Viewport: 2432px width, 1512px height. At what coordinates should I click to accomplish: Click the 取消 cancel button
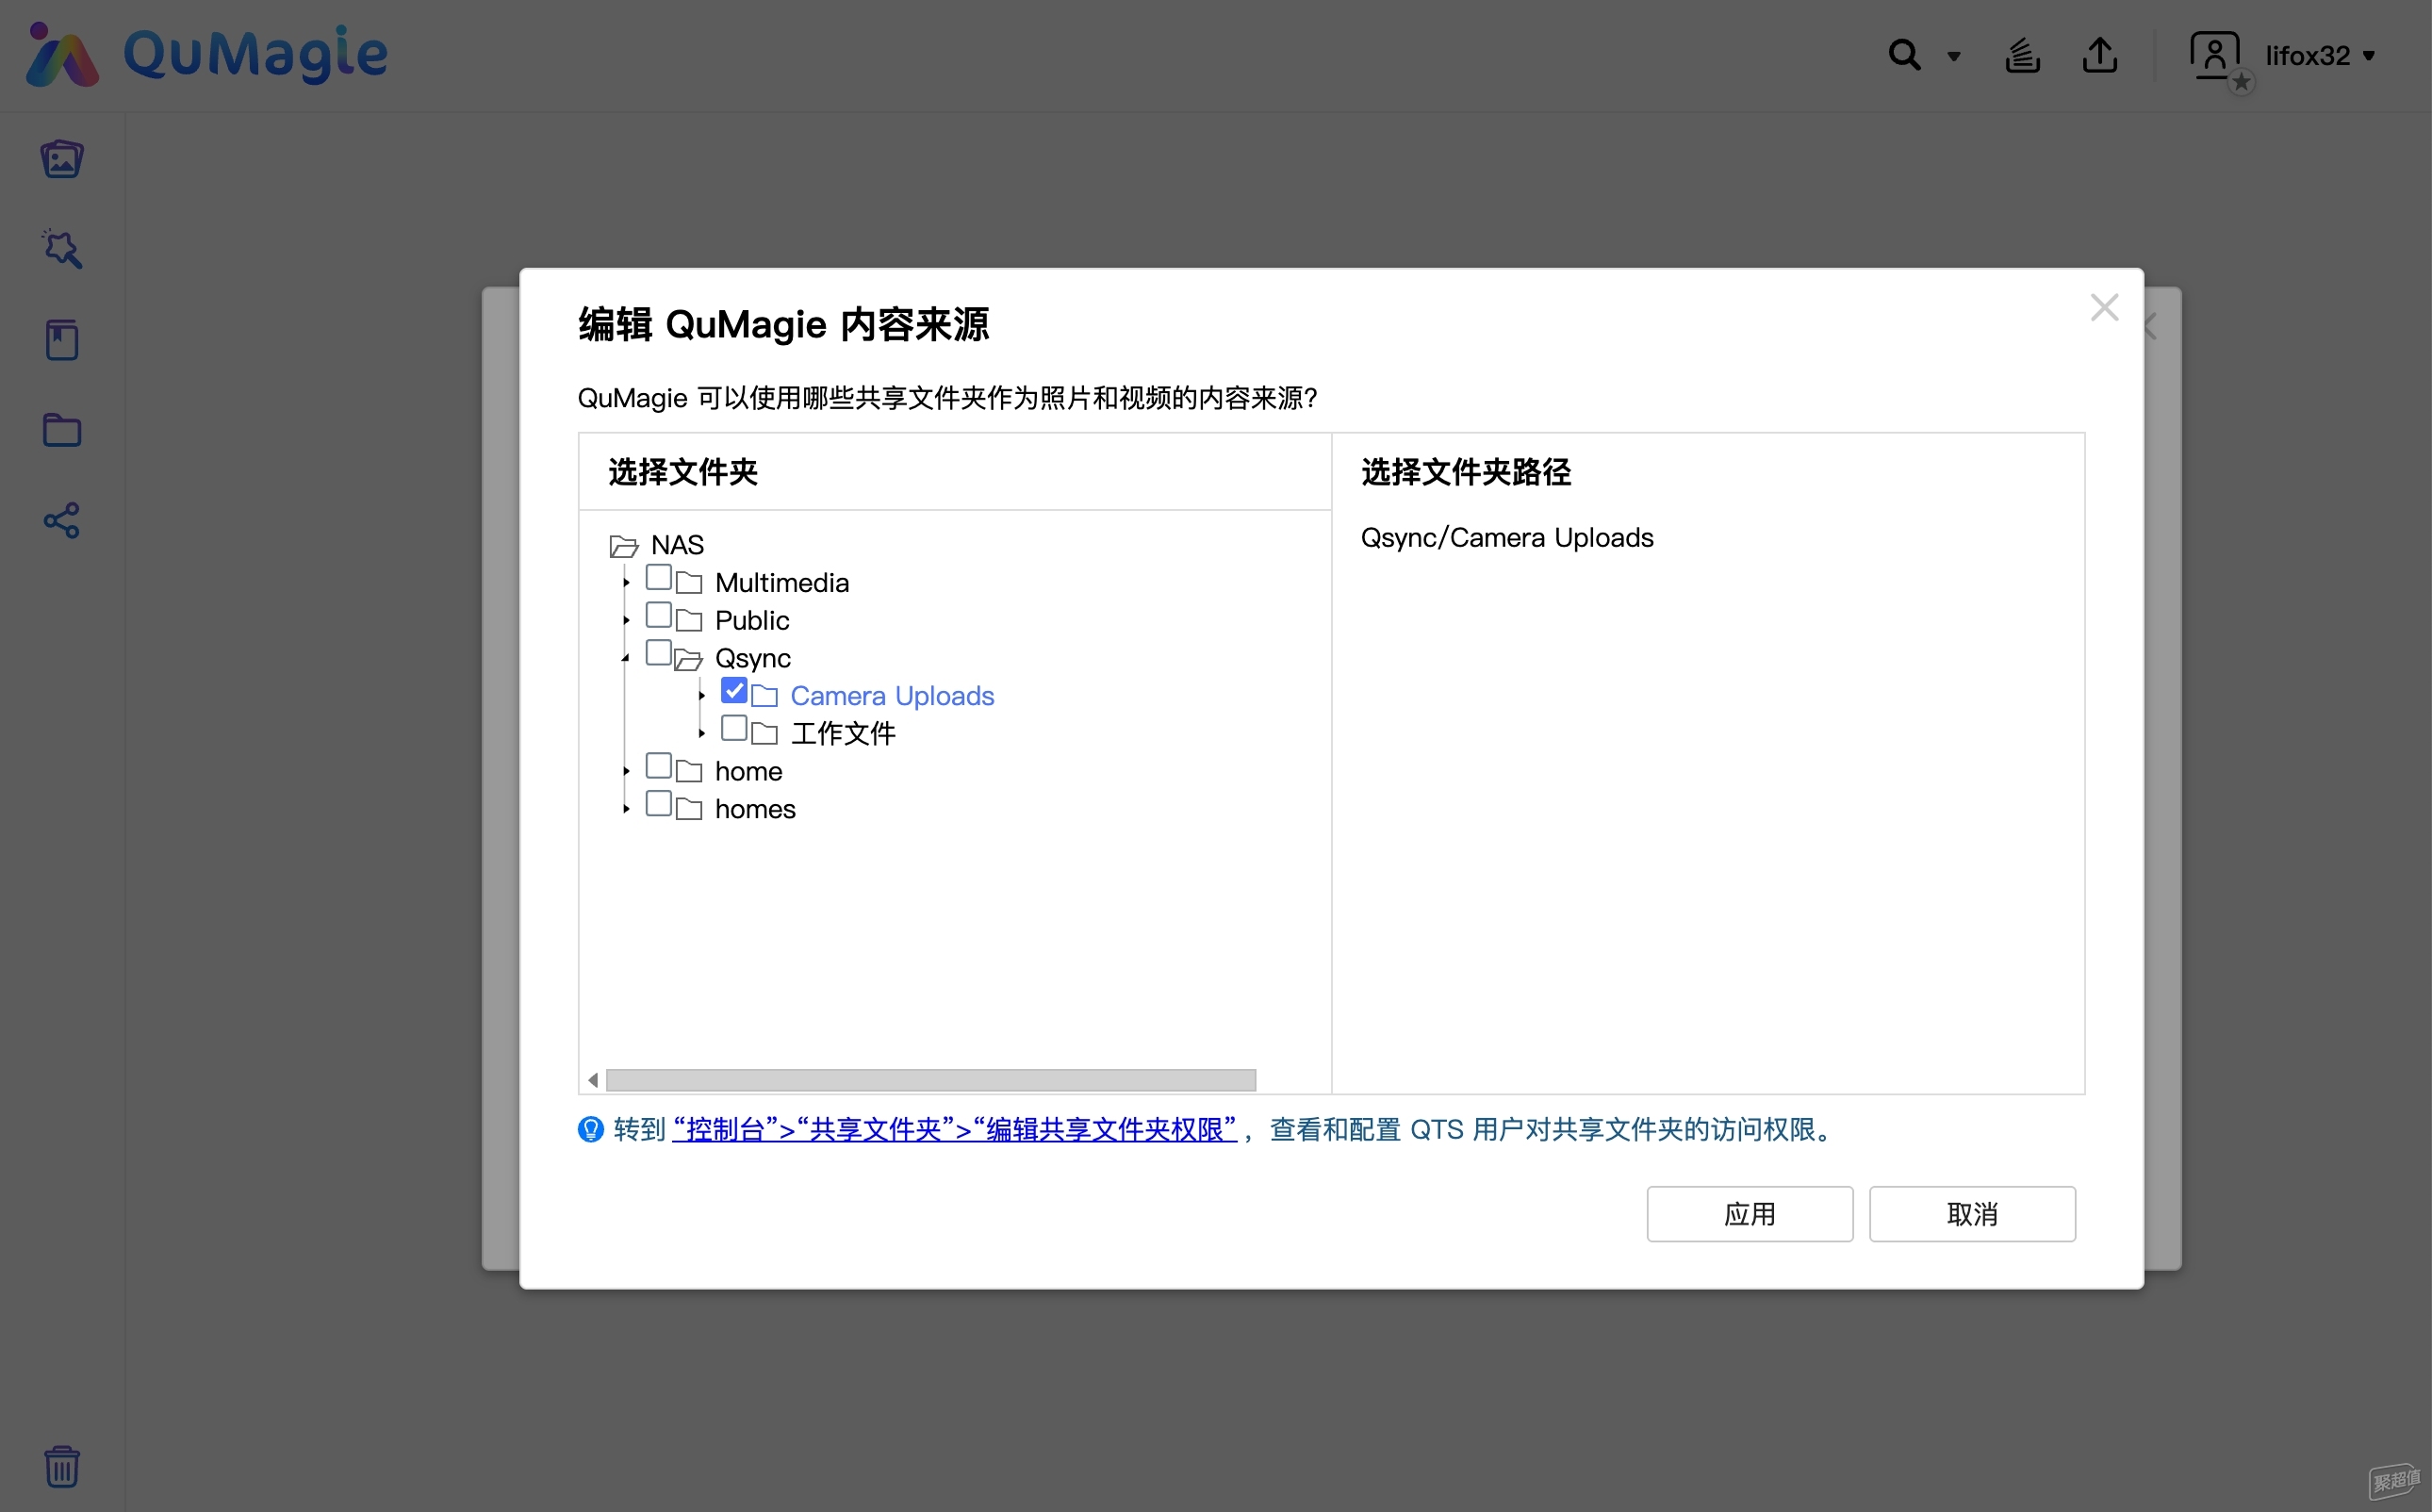(1972, 1214)
